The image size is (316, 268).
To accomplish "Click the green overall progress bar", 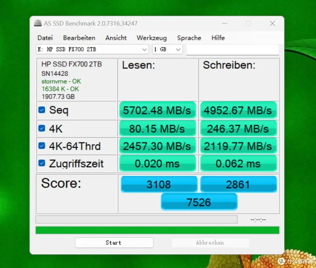I will (x=157, y=230).
